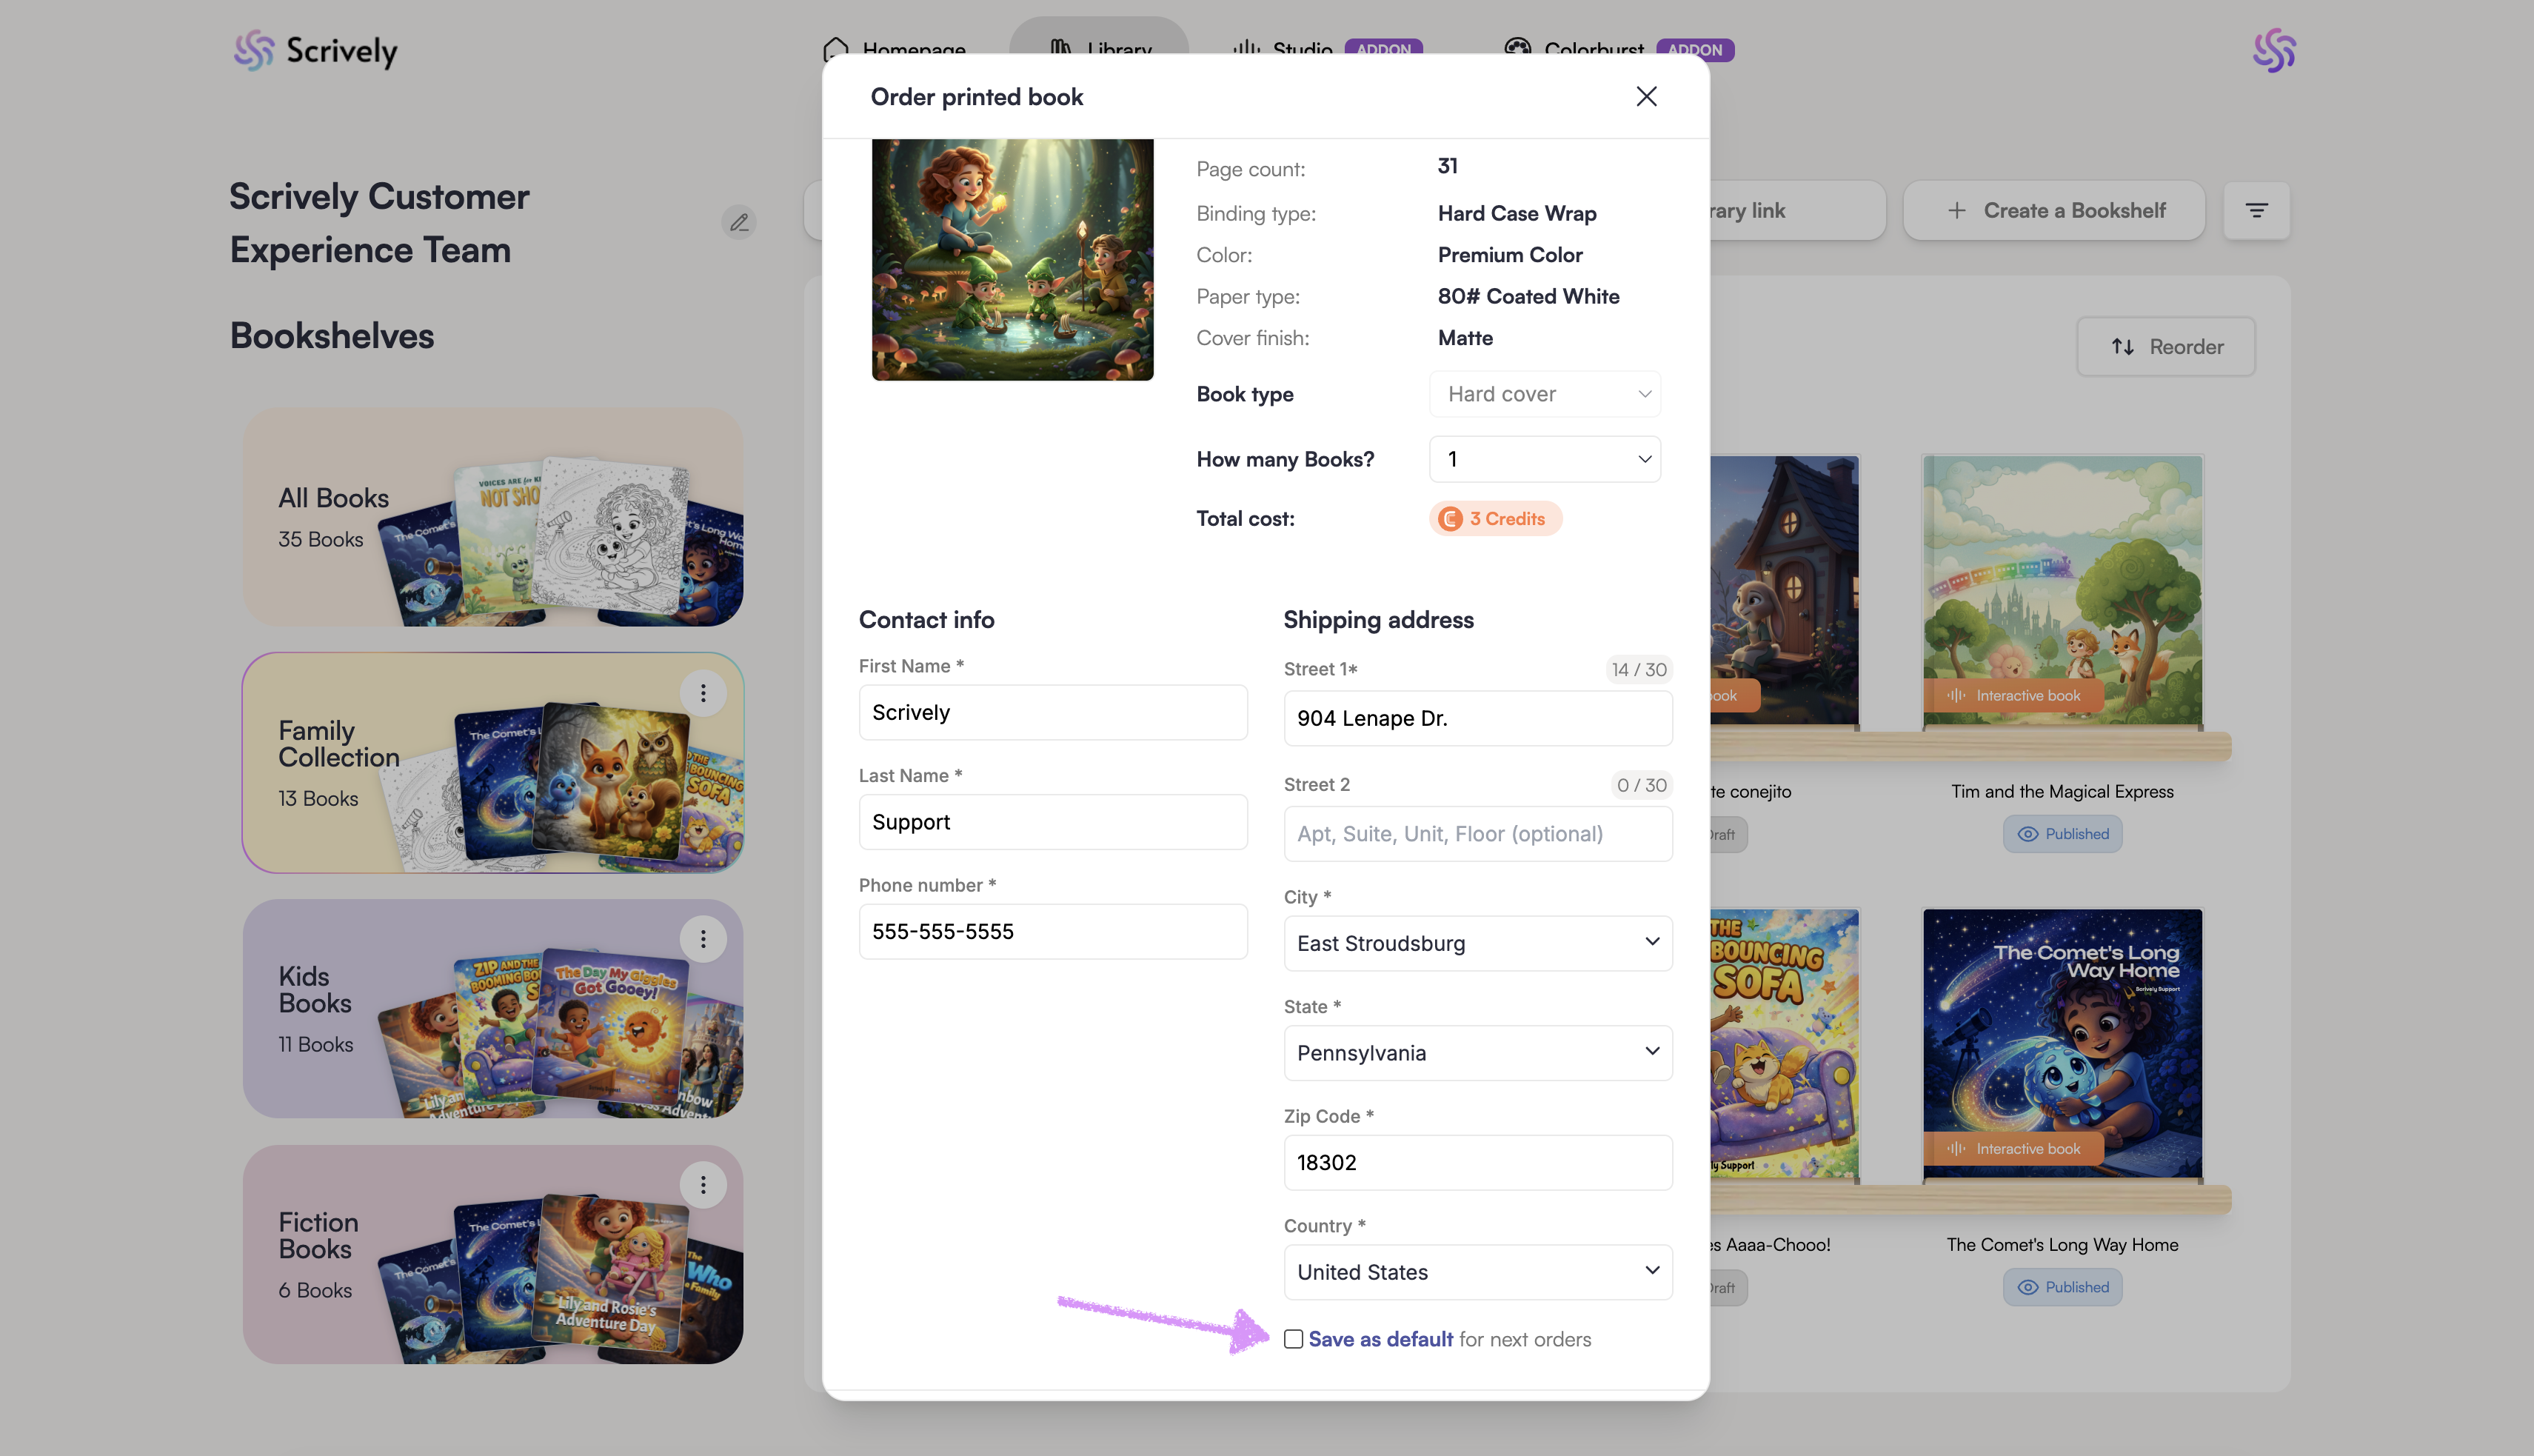The width and height of the screenshot is (2534, 1456).
Task: Click Create a Bookshelf button
Action: (x=2054, y=210)
